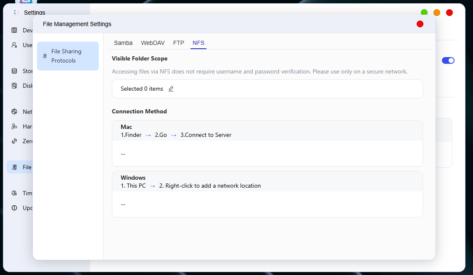Click the Zero link icon in the Settings sidebar
The image size is (473, 275).
14,141
